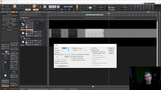Click the Pause transport button
Viewport: 161px width, 90px height.
point(53,7)
